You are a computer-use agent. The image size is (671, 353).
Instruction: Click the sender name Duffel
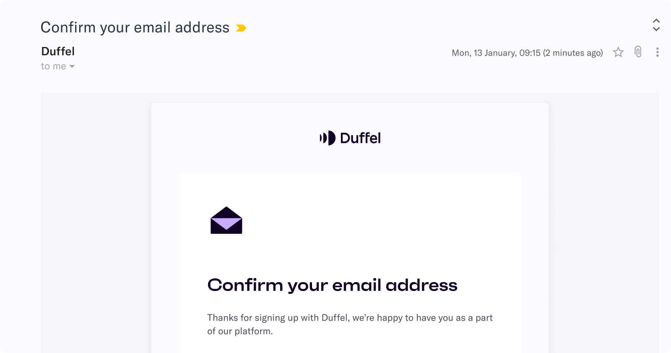point(58,51)
